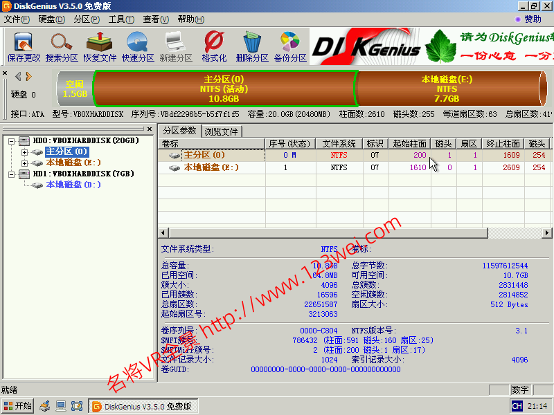
Task: Open the 恢复文件 (Recover Files) tool
Action: click(100, 47)
